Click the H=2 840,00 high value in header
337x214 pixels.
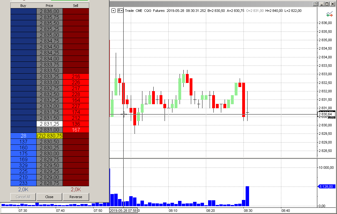pos(274,11)
